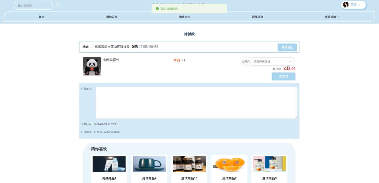Click the success check icon in notification
This screenshot has width=379, height=183.
[157, 9]
